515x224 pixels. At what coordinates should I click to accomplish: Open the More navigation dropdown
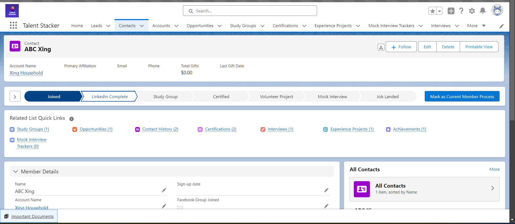coord(476,26)
